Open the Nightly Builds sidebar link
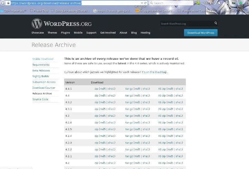Image resolution: width=249 pixels, height=169 pixels. [40, 76]
